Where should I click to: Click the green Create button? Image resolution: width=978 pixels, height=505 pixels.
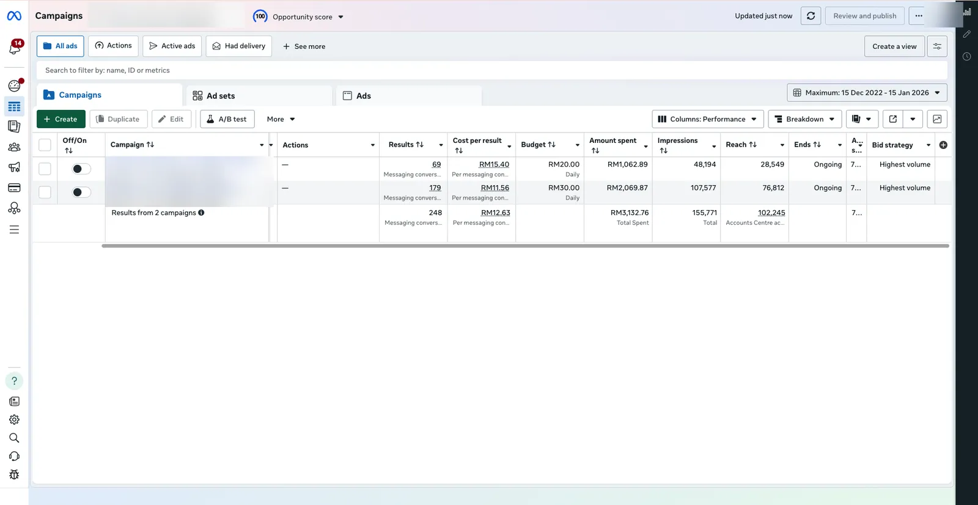(x=61, y=119)
